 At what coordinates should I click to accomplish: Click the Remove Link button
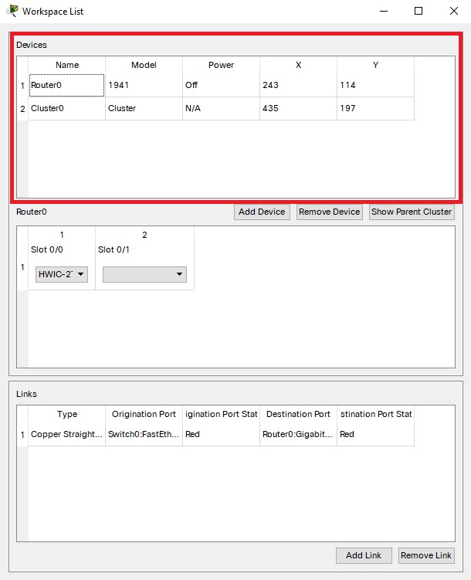[x=426, y=555]
